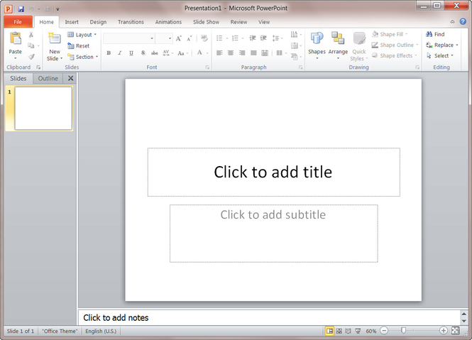
Task: Switch to the Transitions tab
Action: click(131, 22)
